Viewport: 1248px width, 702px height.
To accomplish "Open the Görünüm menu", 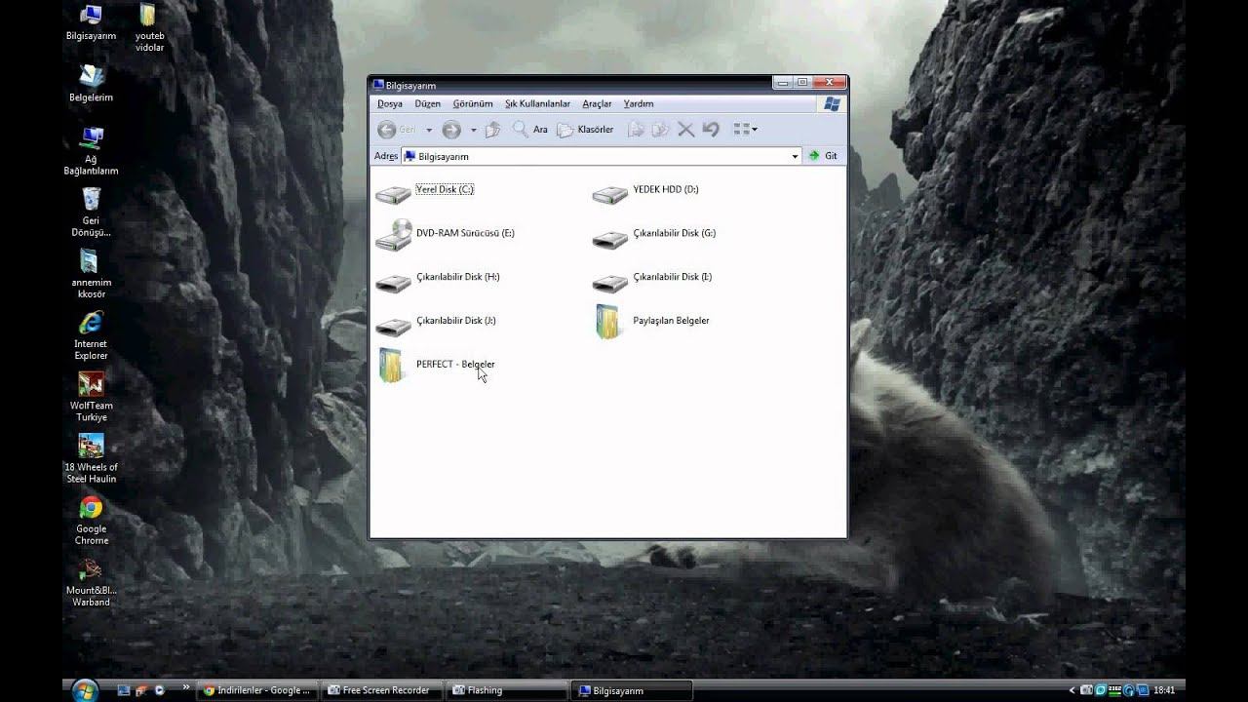I will tap(473, 103).
